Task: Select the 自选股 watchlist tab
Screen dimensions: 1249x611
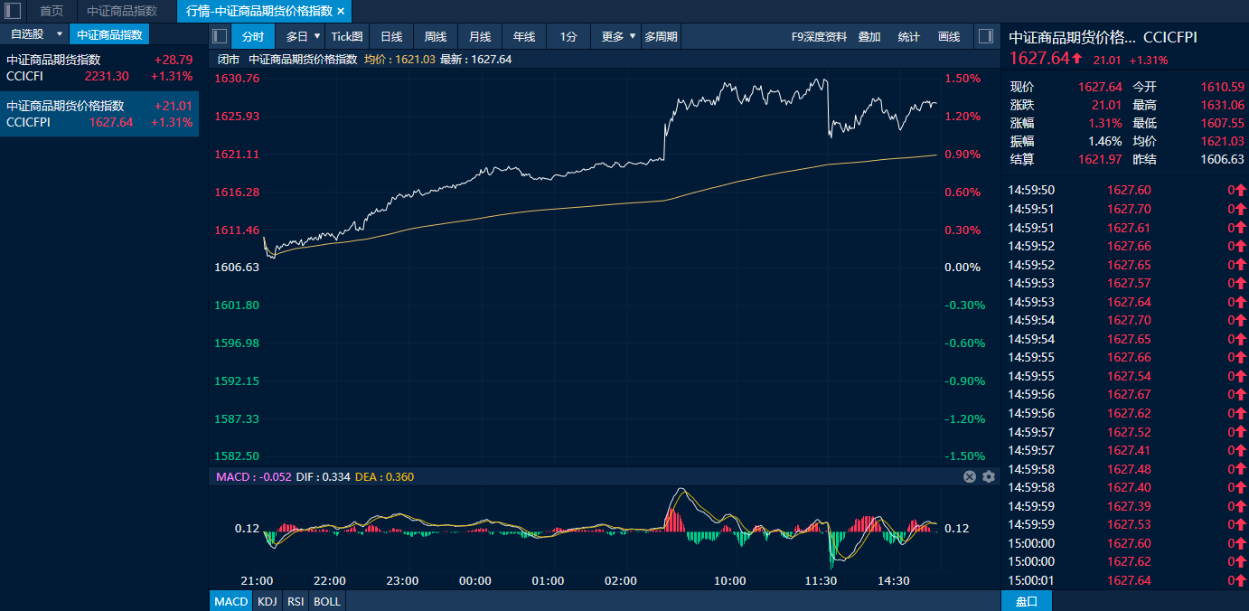Action: 26,34
